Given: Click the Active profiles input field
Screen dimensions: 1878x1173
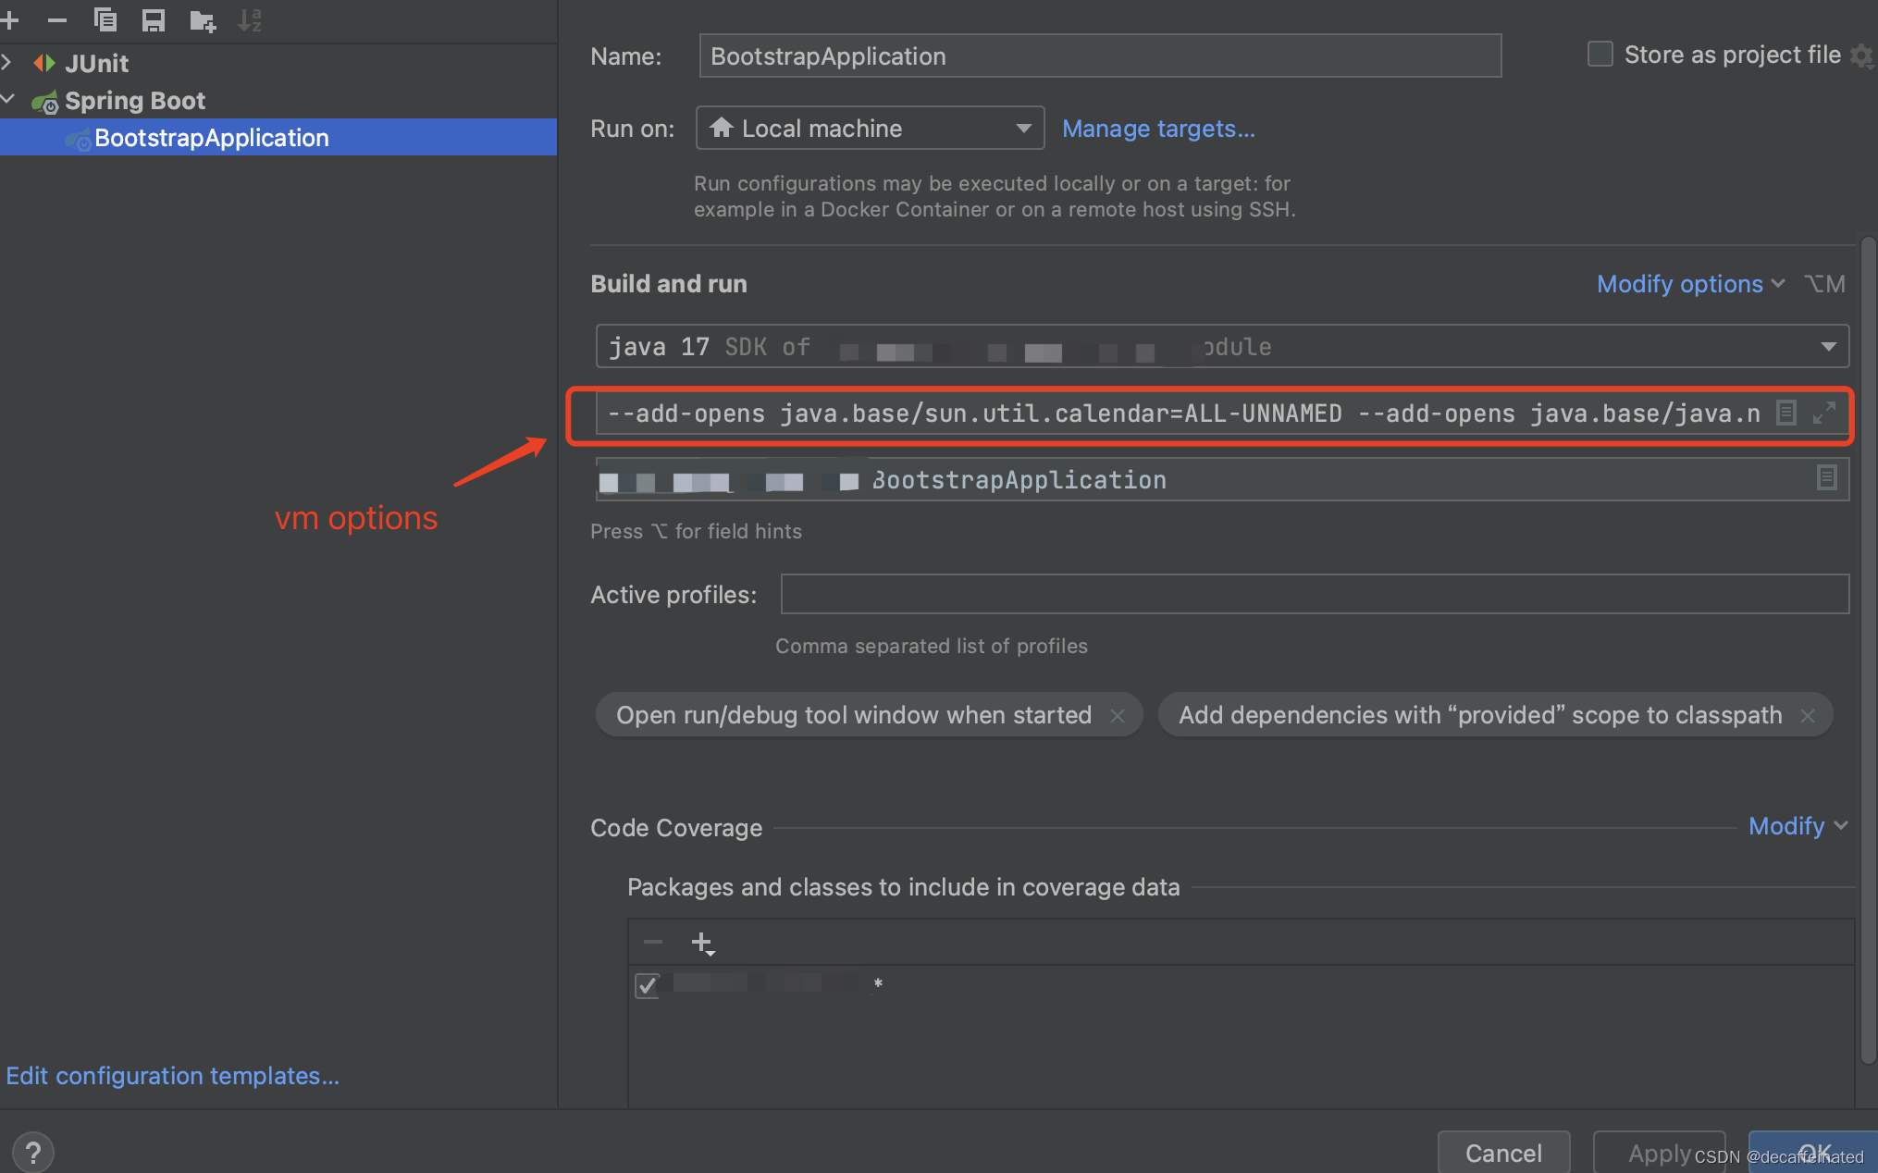Looking at the screenshot, I should pos(1314,594).
